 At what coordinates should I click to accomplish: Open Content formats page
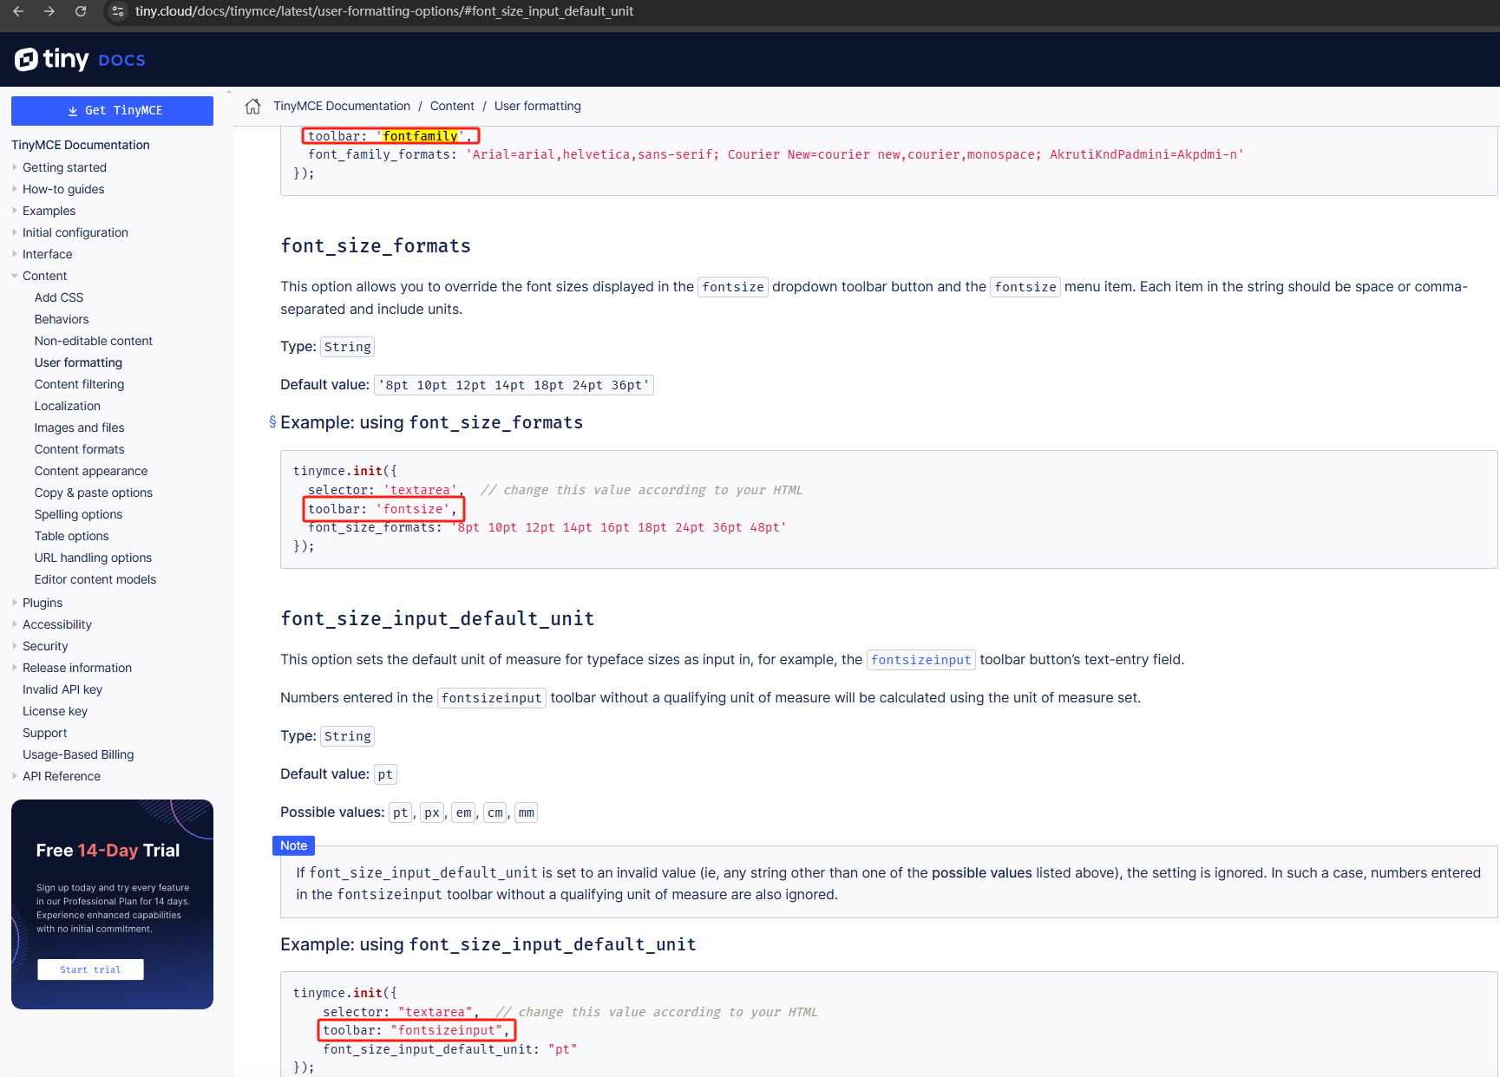[x=79, y=449]
